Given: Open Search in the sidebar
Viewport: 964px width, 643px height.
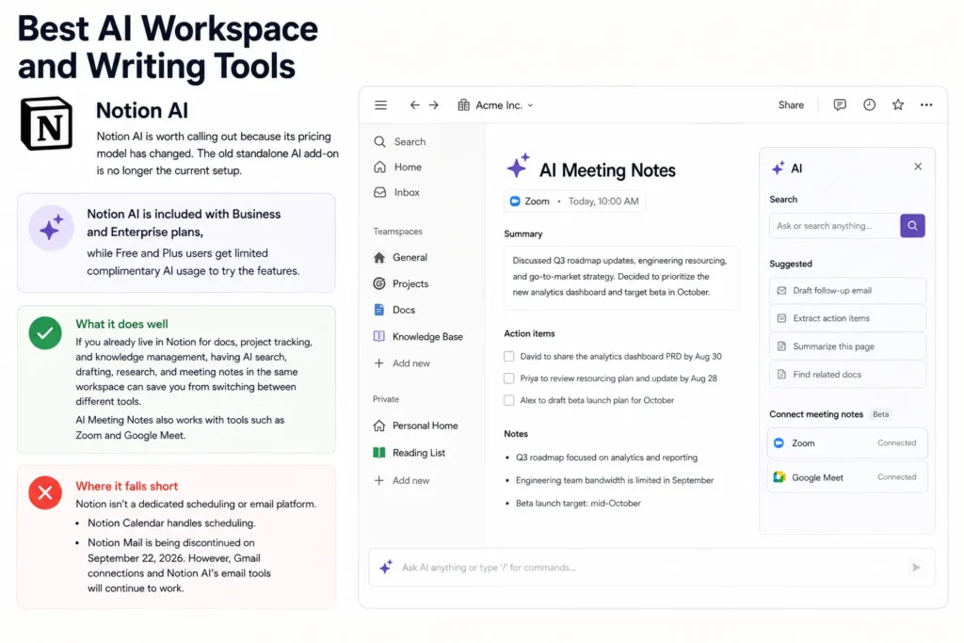Looking at the screenshot, I should pyautogui.click(x=399, y=141).
